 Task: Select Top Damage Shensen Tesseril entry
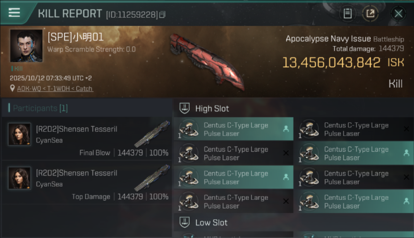pos(76,173)
